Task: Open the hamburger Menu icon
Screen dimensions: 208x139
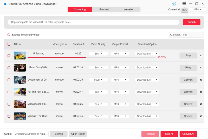Action: 184,4
